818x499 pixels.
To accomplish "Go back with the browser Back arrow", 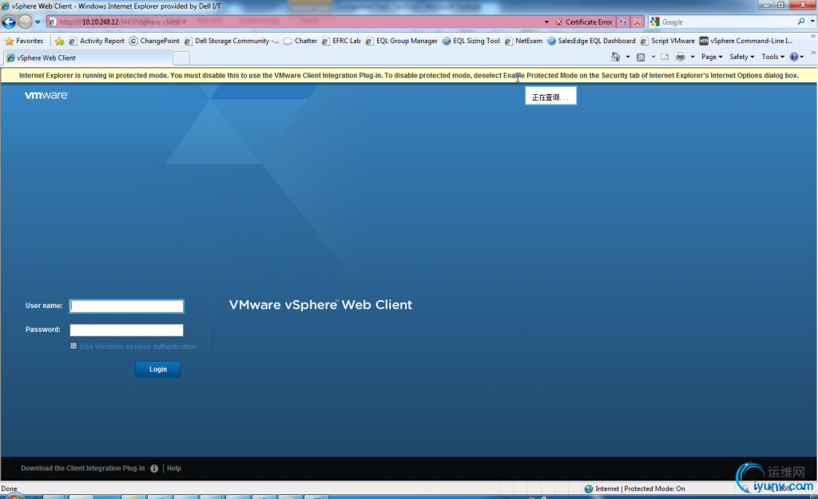I will [9, 22].
